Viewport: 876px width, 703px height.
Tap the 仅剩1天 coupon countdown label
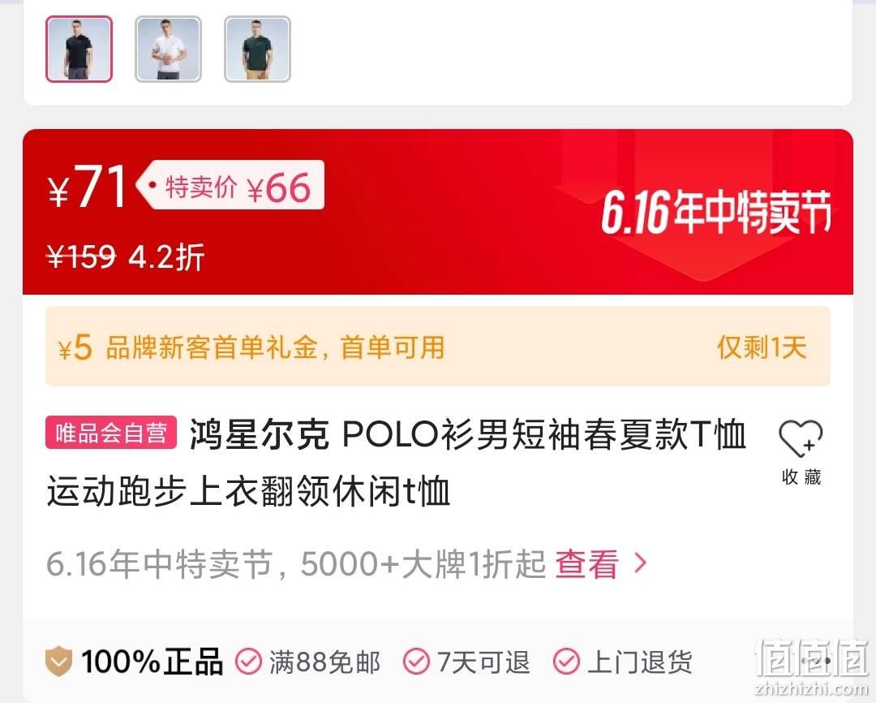[x=762, y=347]
